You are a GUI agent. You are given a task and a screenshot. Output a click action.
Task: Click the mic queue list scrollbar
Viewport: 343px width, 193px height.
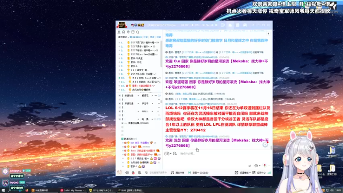coord(161,54)
